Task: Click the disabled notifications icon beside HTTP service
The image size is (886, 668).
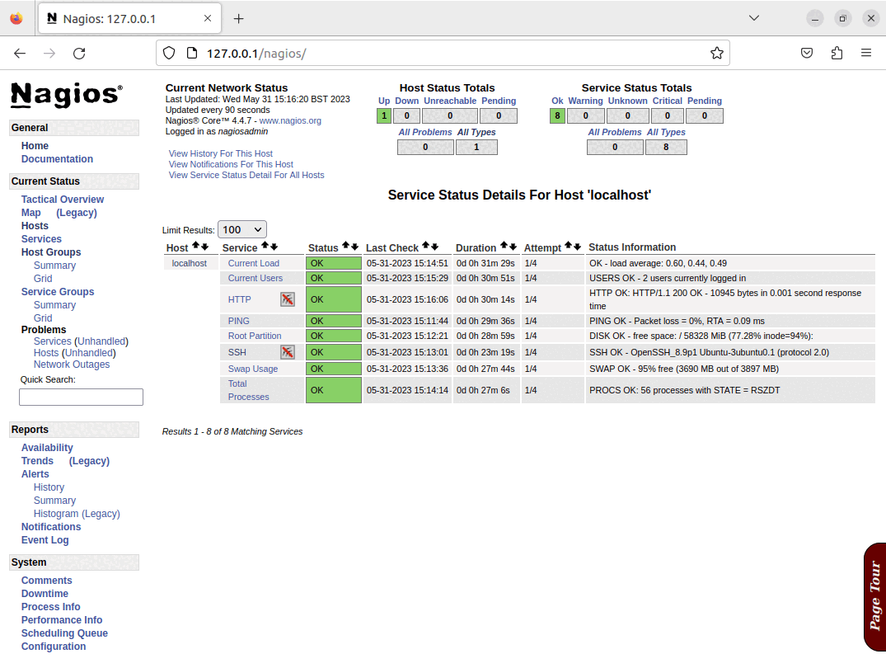Action: [288, 299]
